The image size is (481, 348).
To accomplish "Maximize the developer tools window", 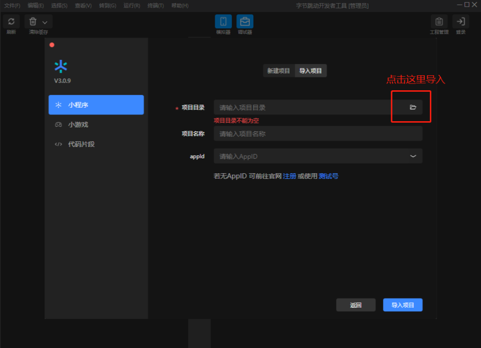I will 467,5.
